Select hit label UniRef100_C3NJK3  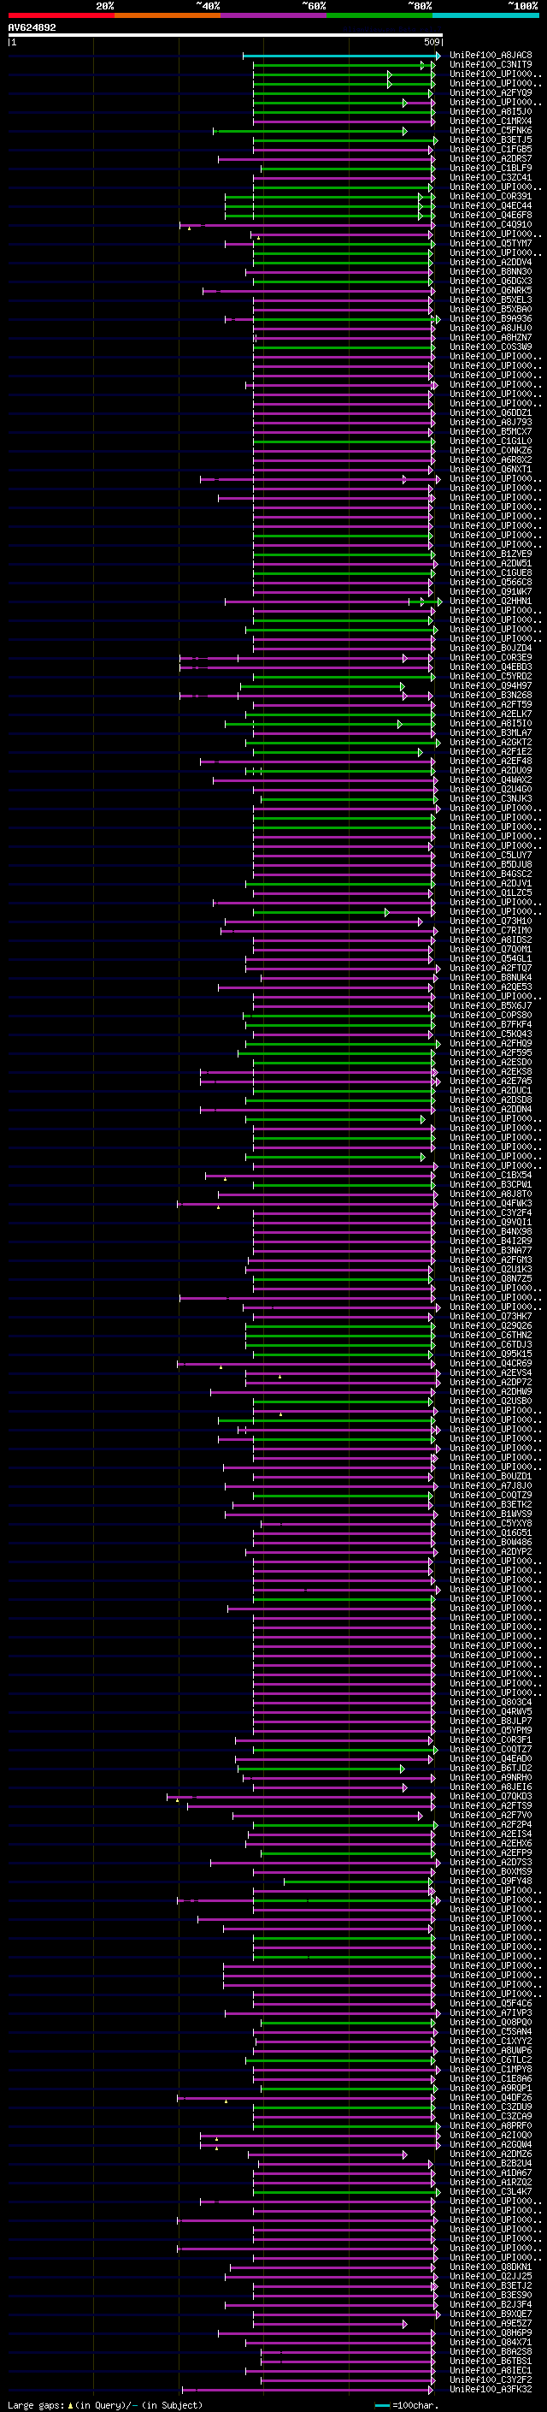pyautogui.click(x=491, y=798)
